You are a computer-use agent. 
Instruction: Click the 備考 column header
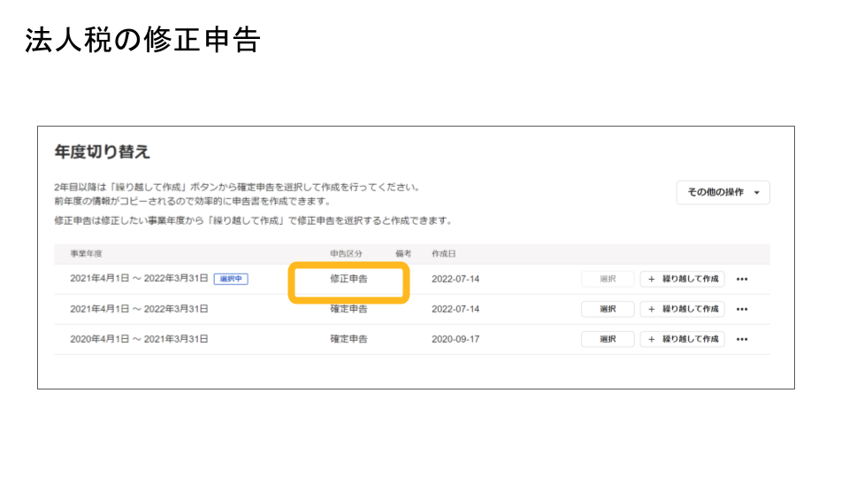pyautogui.click(x=404, y=254)
